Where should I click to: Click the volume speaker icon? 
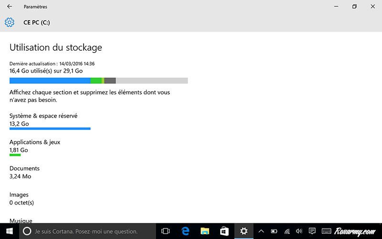[299, 231]
